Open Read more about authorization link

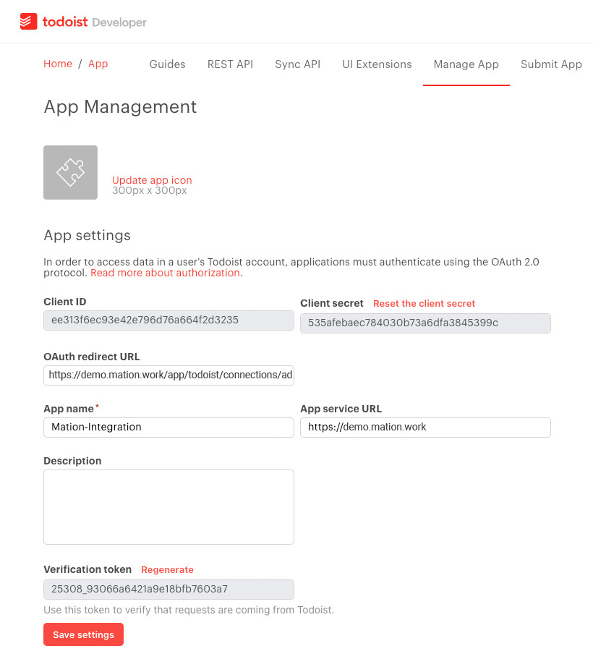pyautogui.click(x=165, y=273)
